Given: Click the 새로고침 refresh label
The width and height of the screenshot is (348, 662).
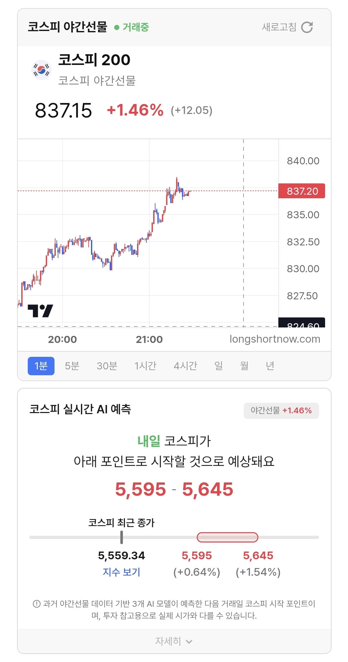Looking at the screenshot, I should coord(279,27).
